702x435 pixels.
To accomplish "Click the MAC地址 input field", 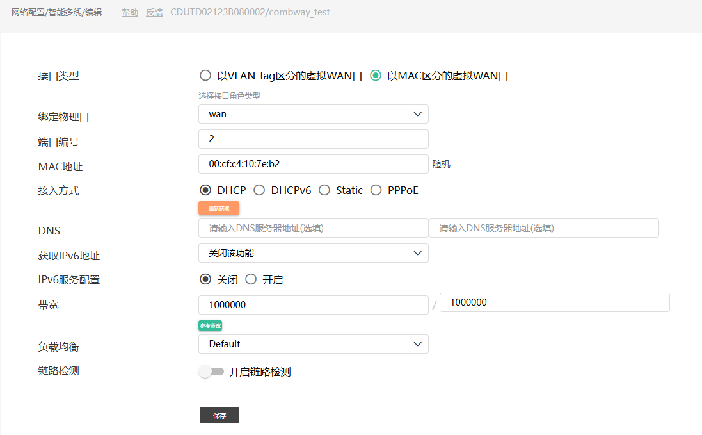I will point(314,164).
